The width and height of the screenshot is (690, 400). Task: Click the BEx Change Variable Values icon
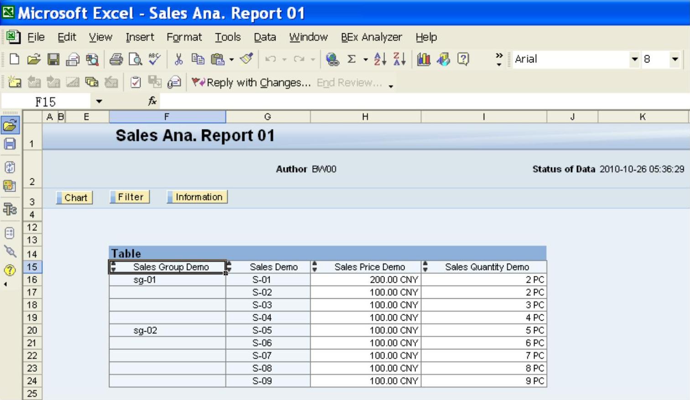10,186
